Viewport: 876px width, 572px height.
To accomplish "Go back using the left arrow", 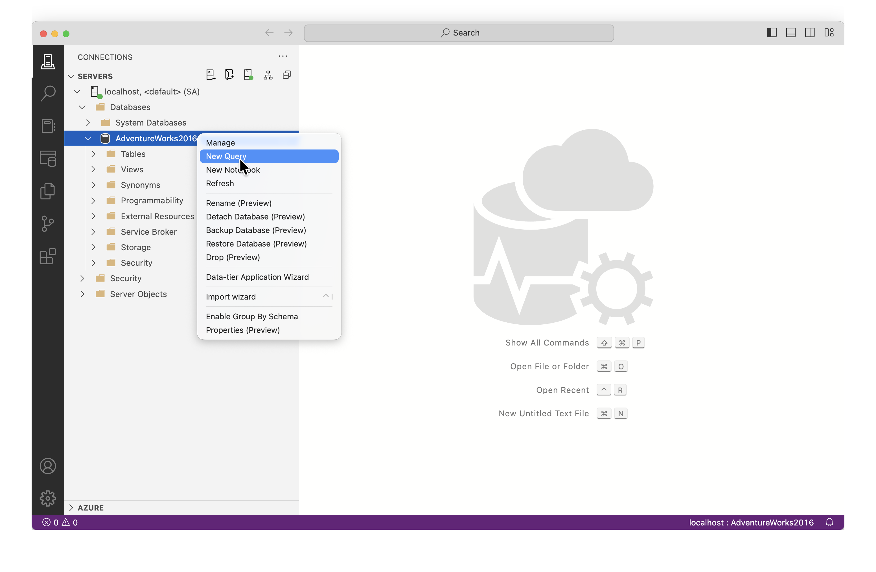I will (270, 33).
